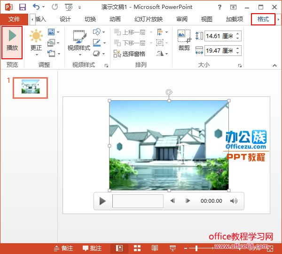Mute or adjust volume on video bar
The image size is (282, 254).
[234, 201]
